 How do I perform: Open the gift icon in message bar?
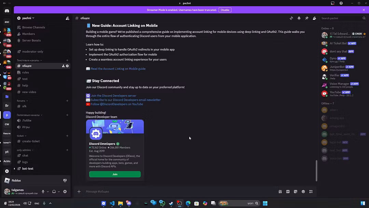point(280,192)
